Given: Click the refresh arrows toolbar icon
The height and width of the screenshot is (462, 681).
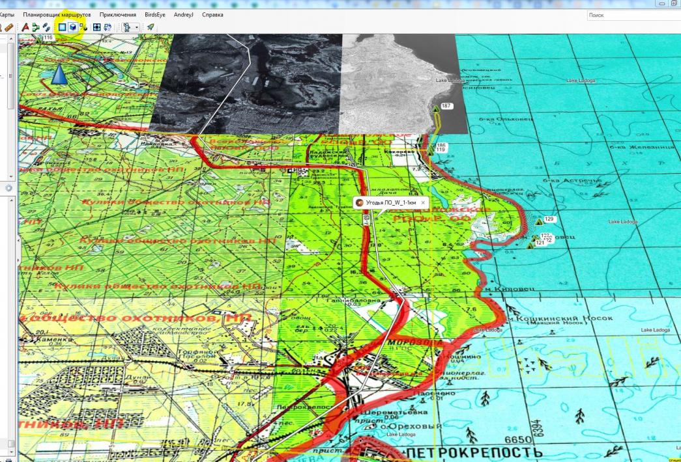Looking at the screenshot, I should [x=108, y=27].
